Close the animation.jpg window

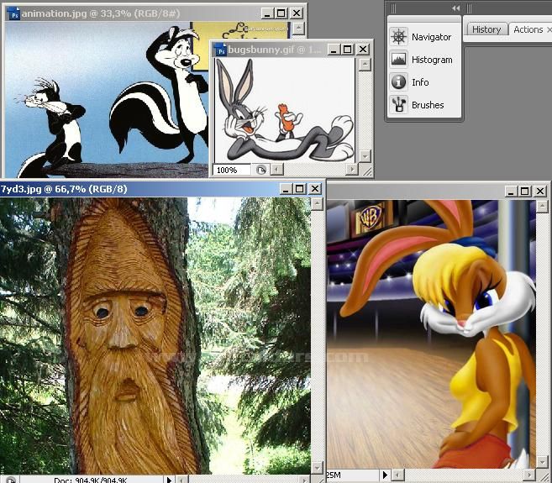coord(297,13)
